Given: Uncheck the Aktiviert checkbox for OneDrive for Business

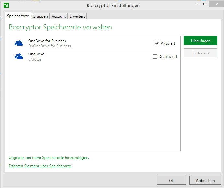Looking at the screenshot, I should tap(157, 43).
